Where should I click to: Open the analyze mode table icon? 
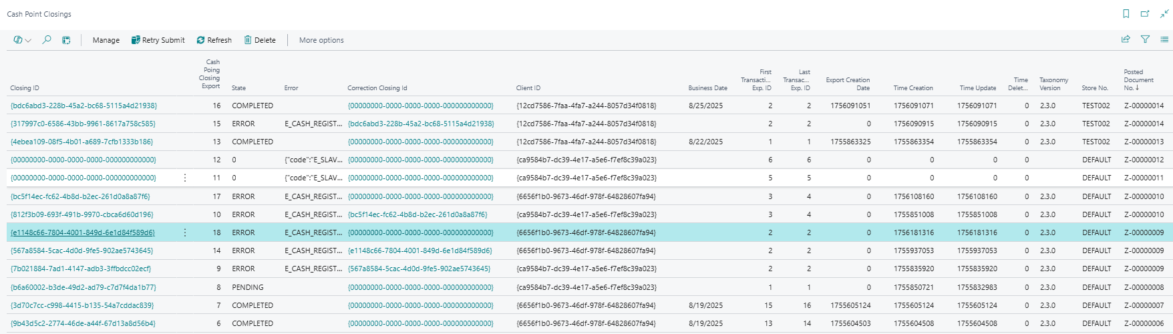point(66,40)
